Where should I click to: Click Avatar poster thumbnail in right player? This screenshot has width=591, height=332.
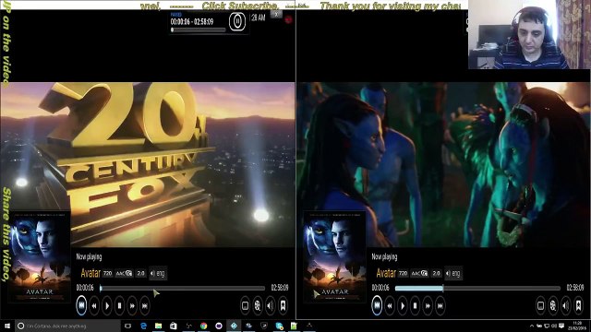334,257
